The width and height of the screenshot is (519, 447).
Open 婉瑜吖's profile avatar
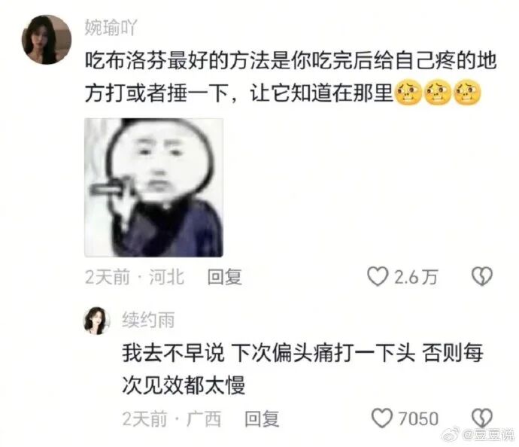(x=47, y=39)
